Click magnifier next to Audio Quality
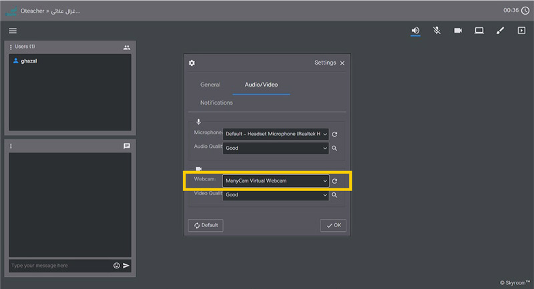The height and width of the screenshot is (289, 534). [334, 148]
